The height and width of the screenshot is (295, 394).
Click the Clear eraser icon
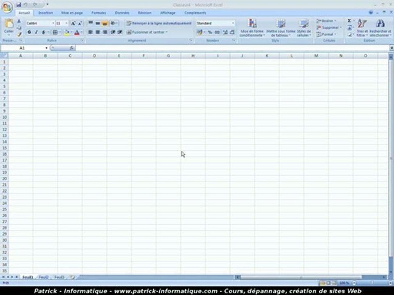[350, 34]
